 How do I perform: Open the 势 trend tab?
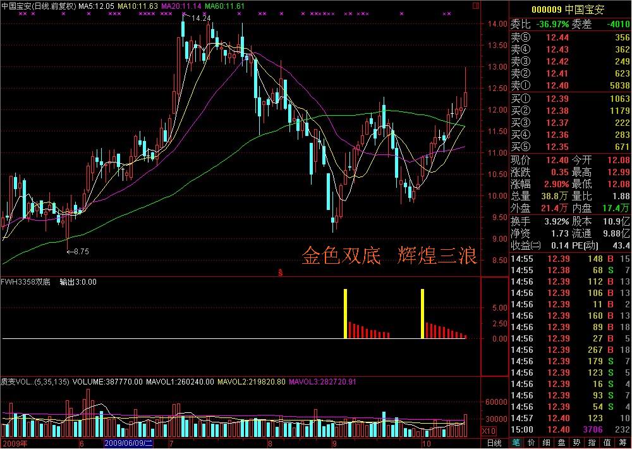(577, 443)
